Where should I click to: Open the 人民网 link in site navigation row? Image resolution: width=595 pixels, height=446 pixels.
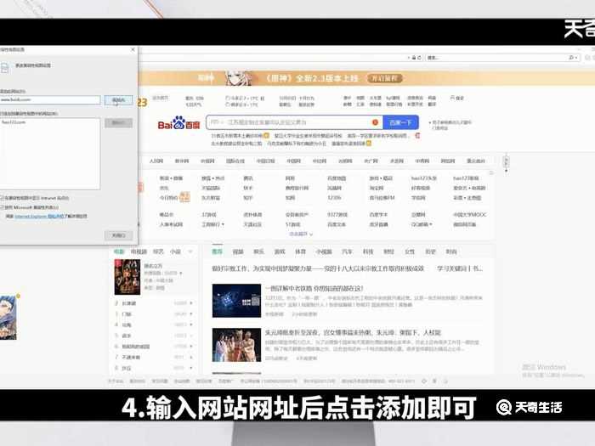(156, 161)
